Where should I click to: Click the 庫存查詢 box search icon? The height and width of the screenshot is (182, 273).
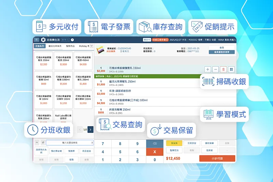coord(145,27)
